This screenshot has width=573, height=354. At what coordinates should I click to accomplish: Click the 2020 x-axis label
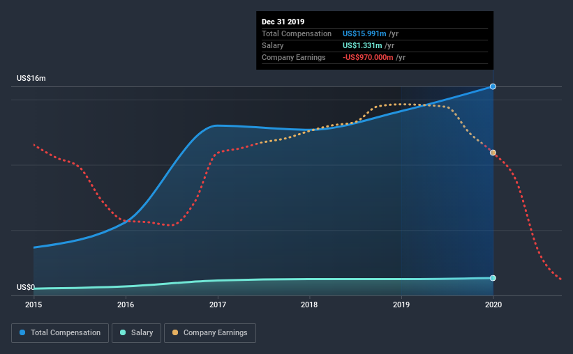493,305
